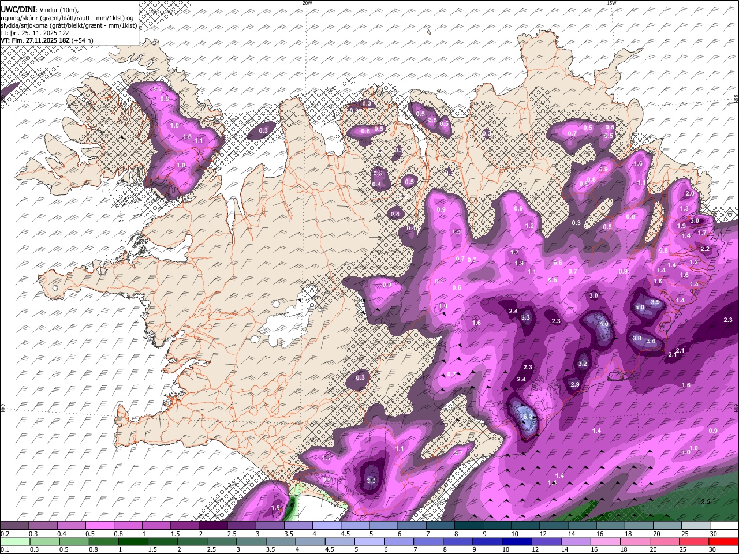Click the 30 label in the lower legend row
Screen dimensions: 739x554
714,550
